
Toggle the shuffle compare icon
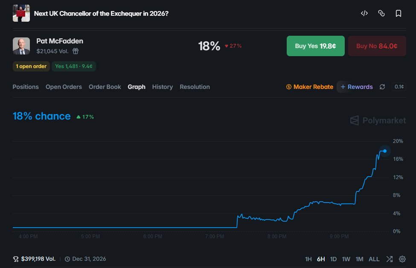coord(390,259)
